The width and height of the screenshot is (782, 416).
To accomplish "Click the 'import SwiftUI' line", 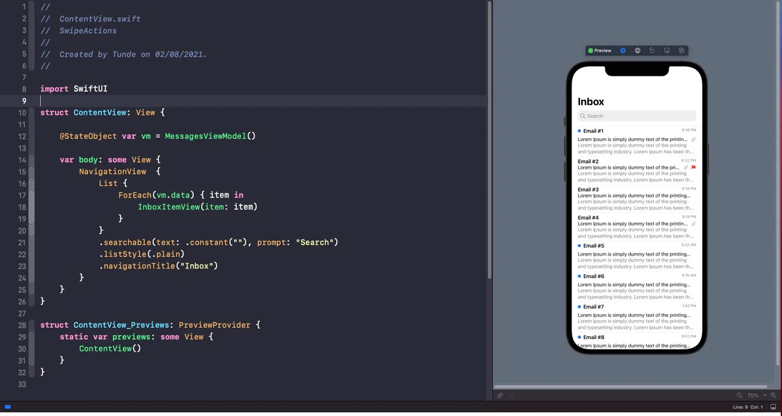I will click(74, 89).
